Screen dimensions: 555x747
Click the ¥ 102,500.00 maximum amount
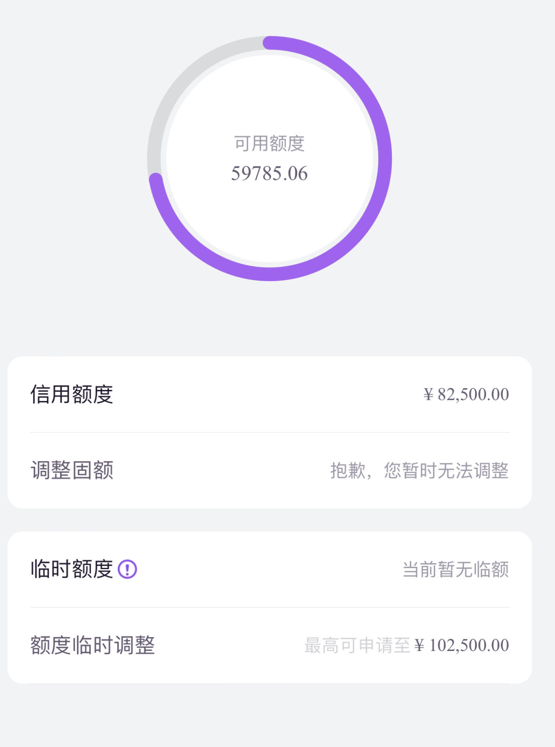pos(462,645)
